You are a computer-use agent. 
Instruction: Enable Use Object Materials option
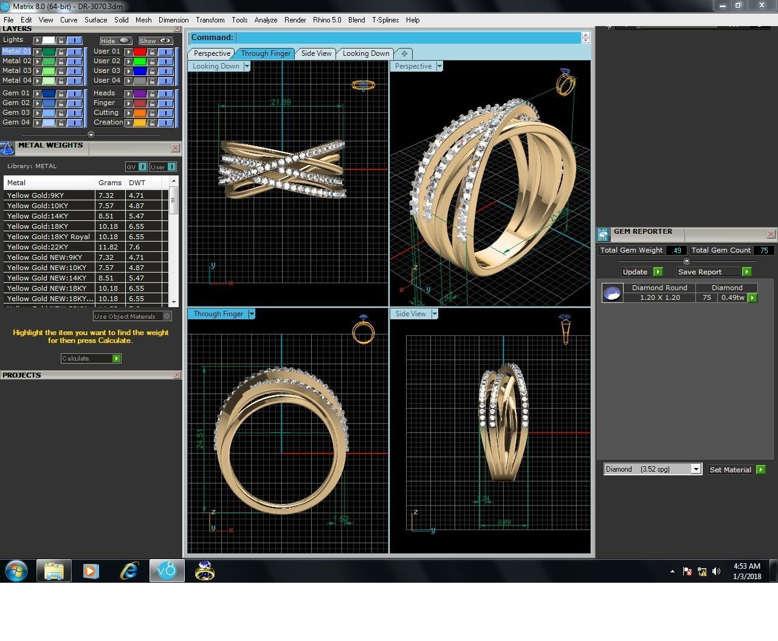coord(167,316)
